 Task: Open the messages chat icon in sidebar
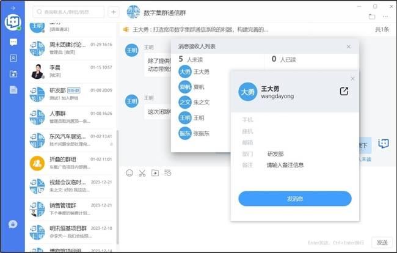(13, 42)
